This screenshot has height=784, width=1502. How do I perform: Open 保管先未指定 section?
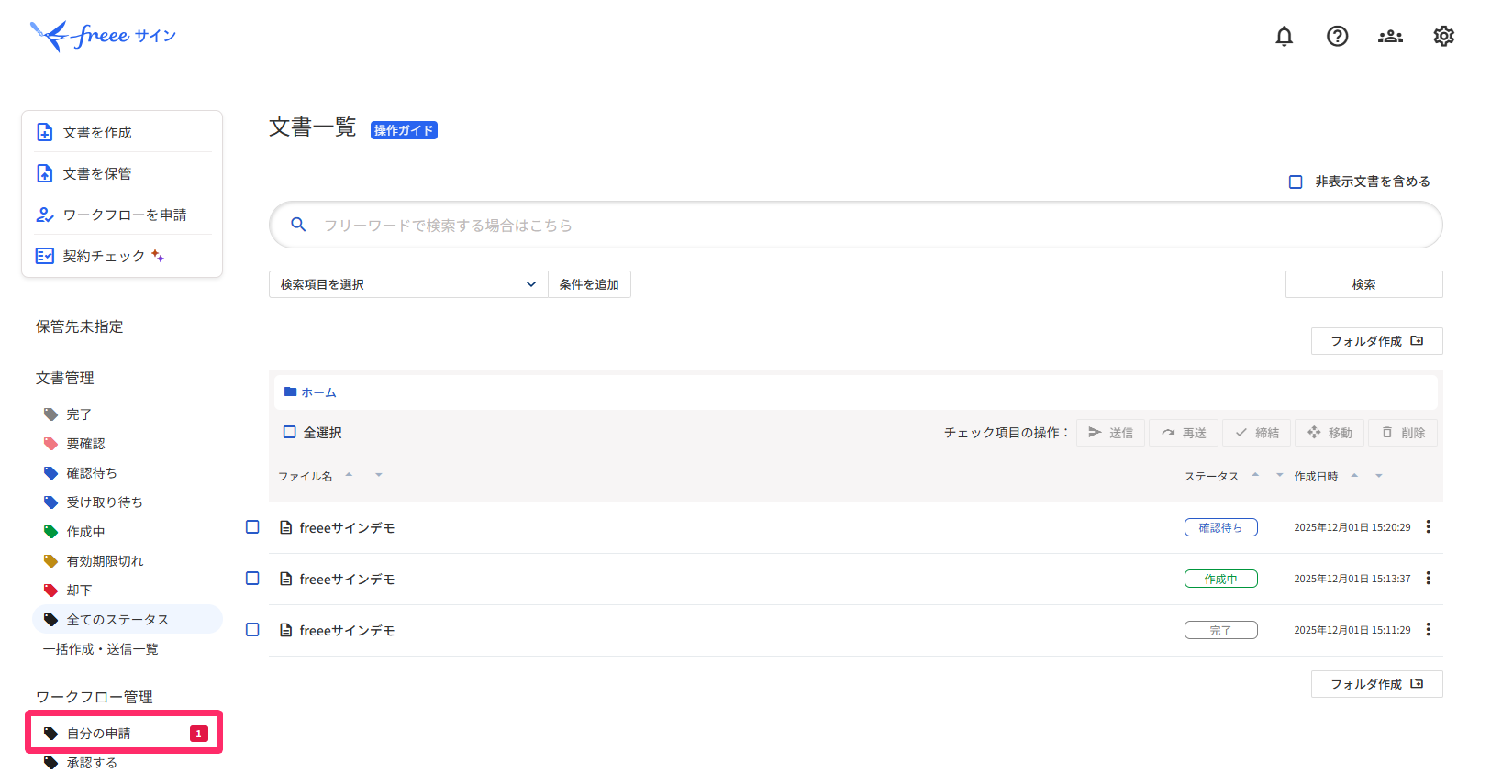pyautogui.click(x=79, y=326)
